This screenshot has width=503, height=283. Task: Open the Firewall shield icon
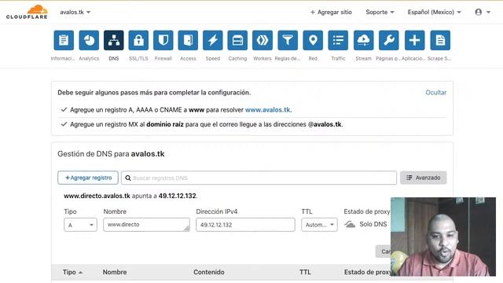tap(163, 40)
